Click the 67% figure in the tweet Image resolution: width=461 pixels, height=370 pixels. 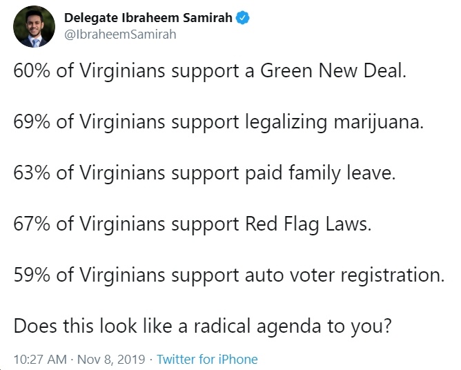coord(32,224)
